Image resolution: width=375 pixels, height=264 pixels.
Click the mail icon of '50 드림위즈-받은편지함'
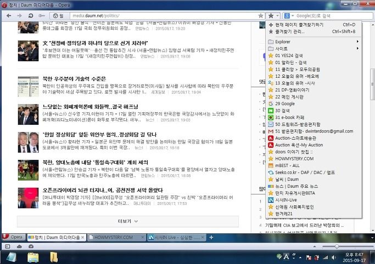pyautogui.click(x=271, y=124)
